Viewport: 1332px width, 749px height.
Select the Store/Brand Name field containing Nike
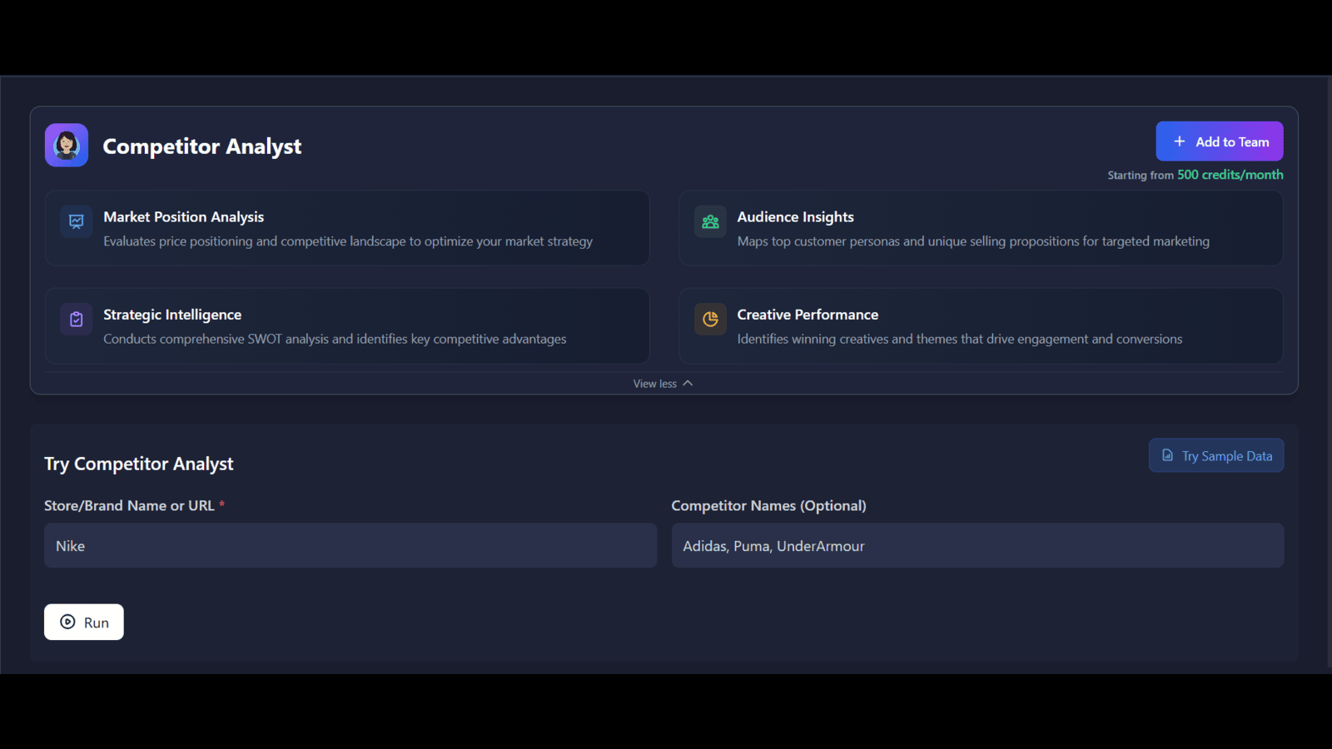[x=350, y=545]
